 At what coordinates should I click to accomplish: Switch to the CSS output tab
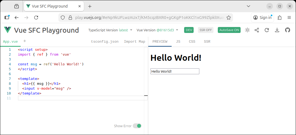[x=192, y=42]
